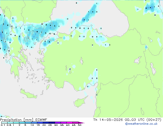The width and height of the screenshot is (163, 126).
Task: Click the 'Precipitation [mm]' title label
Action: [x=17, y=120]
